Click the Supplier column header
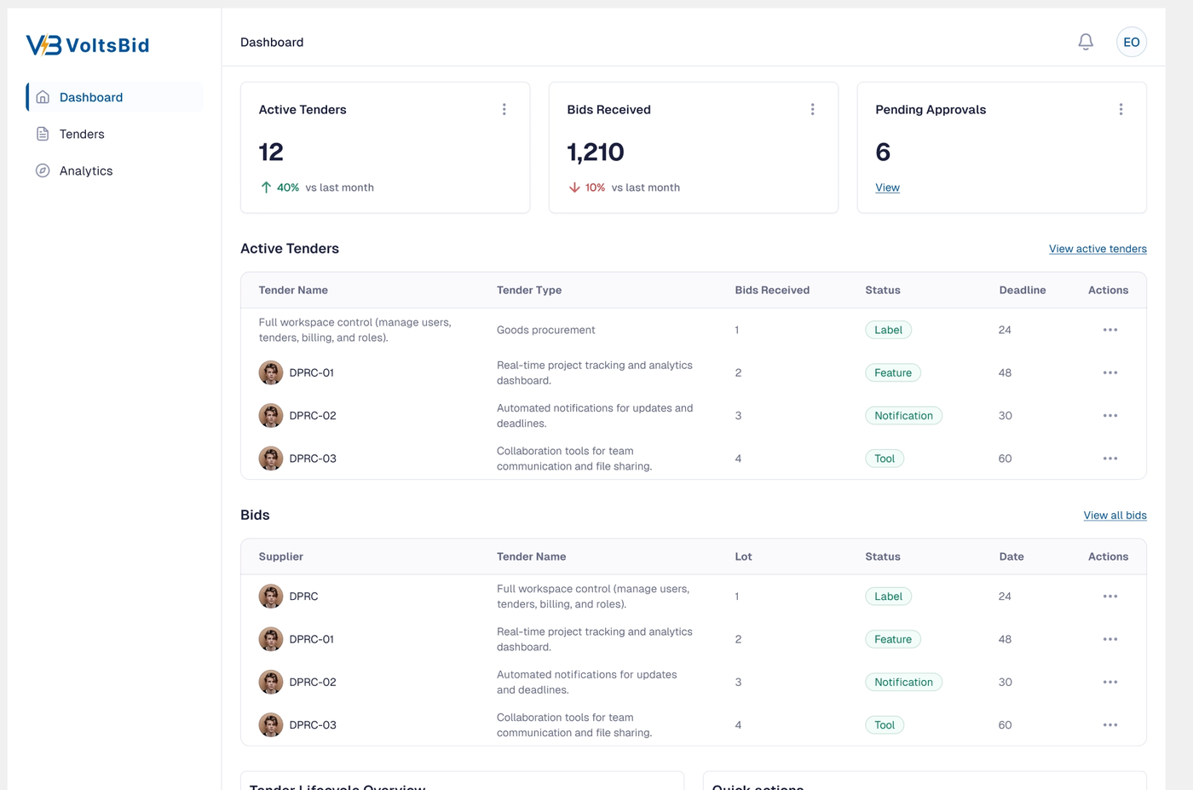This screenshot has height=790, width=1193. point(281,556)
